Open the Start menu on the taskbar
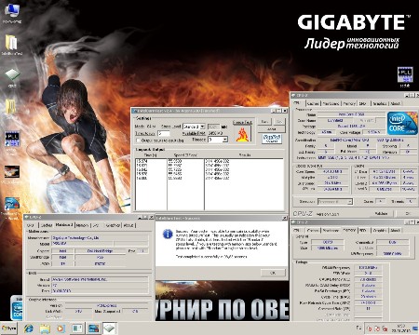 coord(8,328)
